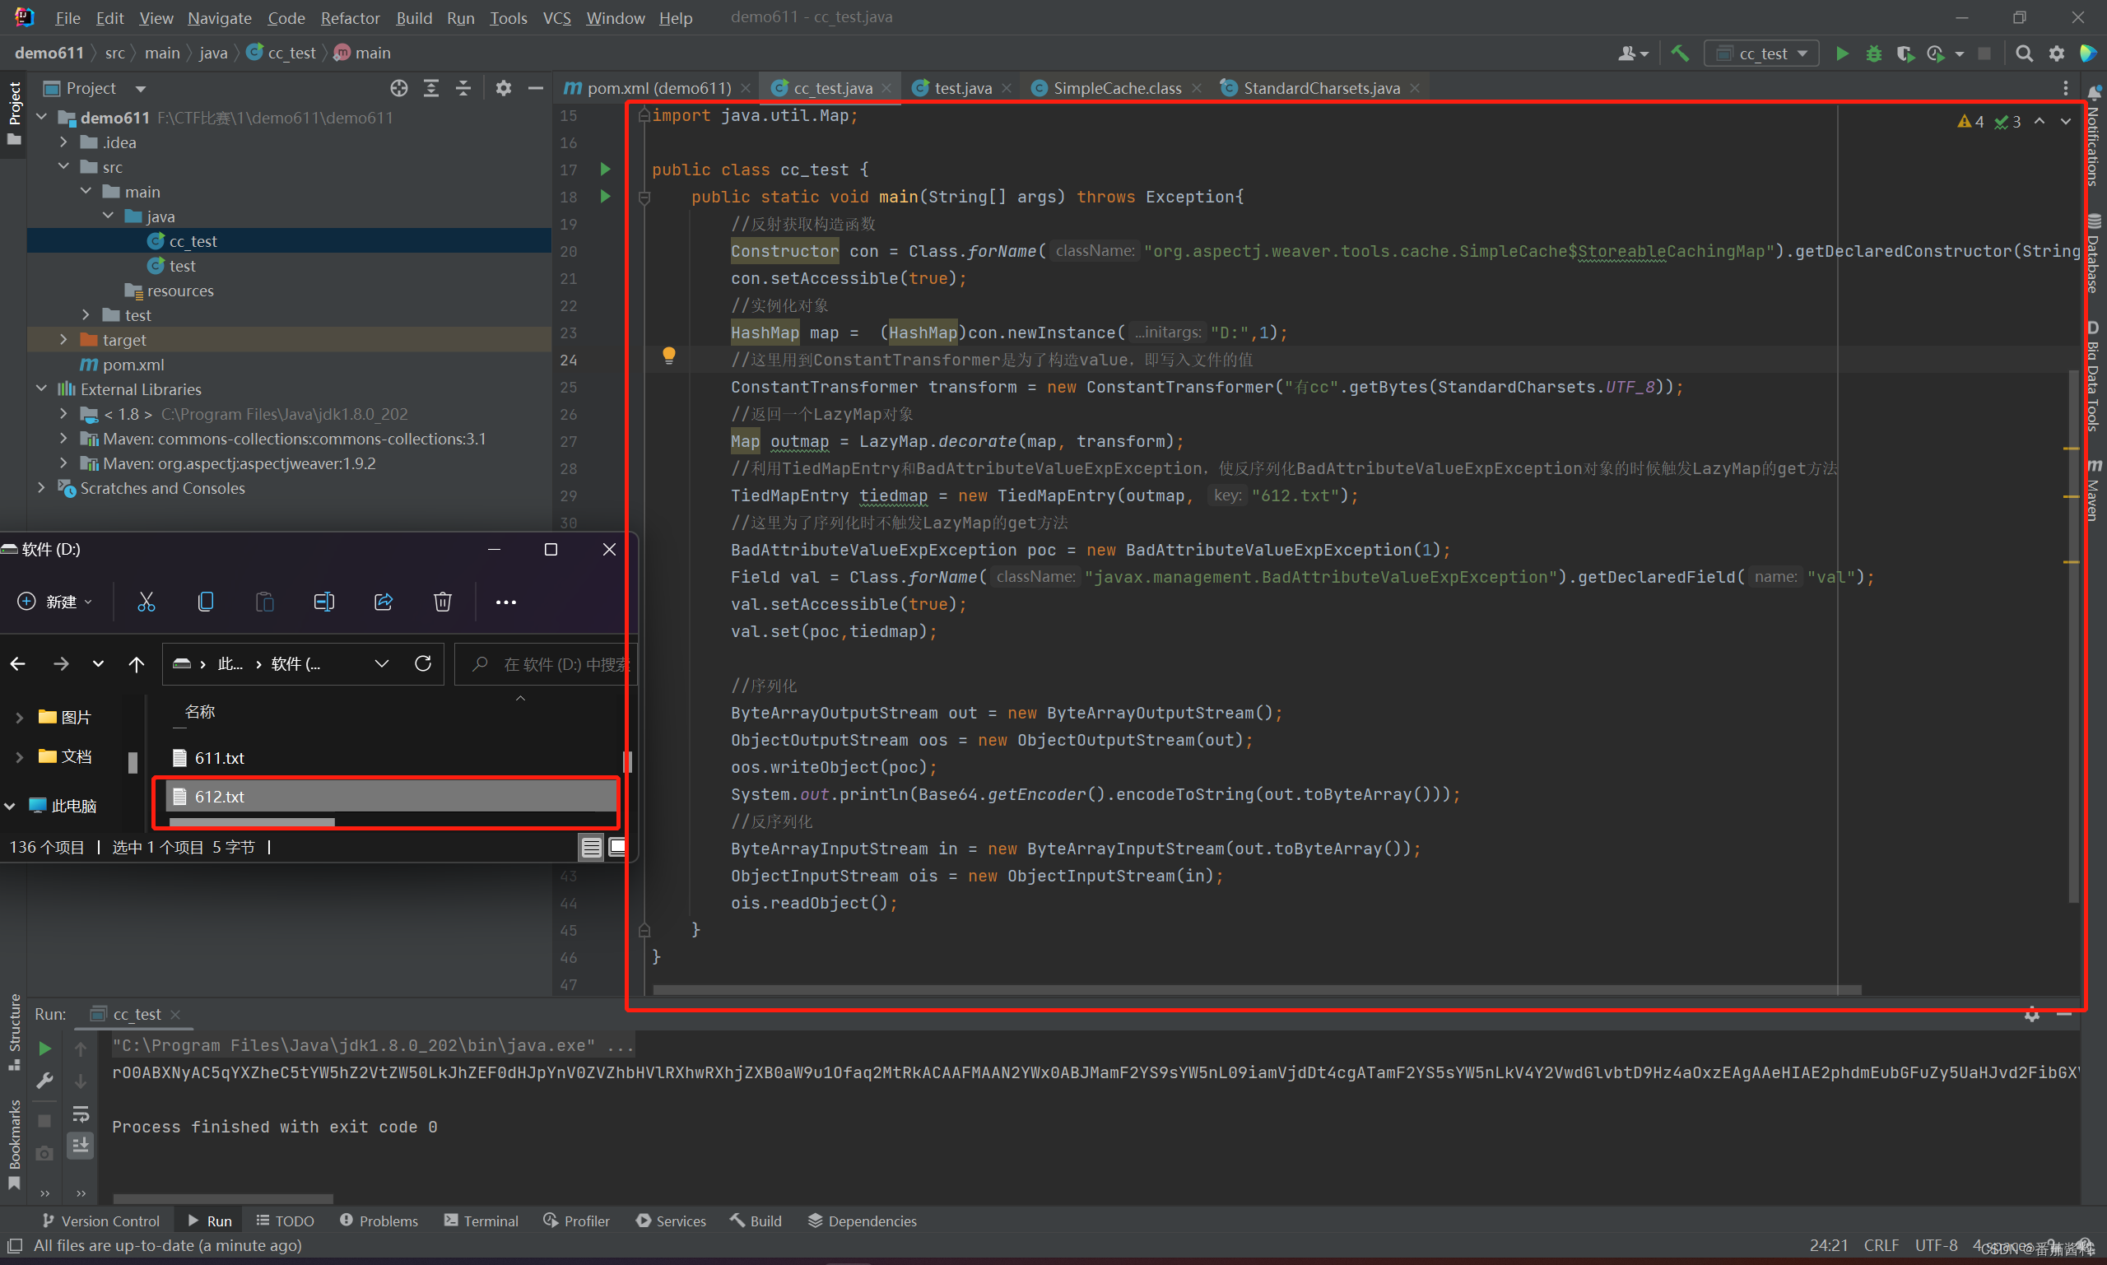The image size is (2107, 1265).
Task: Click the run gutter arrow beside class cc_test
Action: coord(605,169)
